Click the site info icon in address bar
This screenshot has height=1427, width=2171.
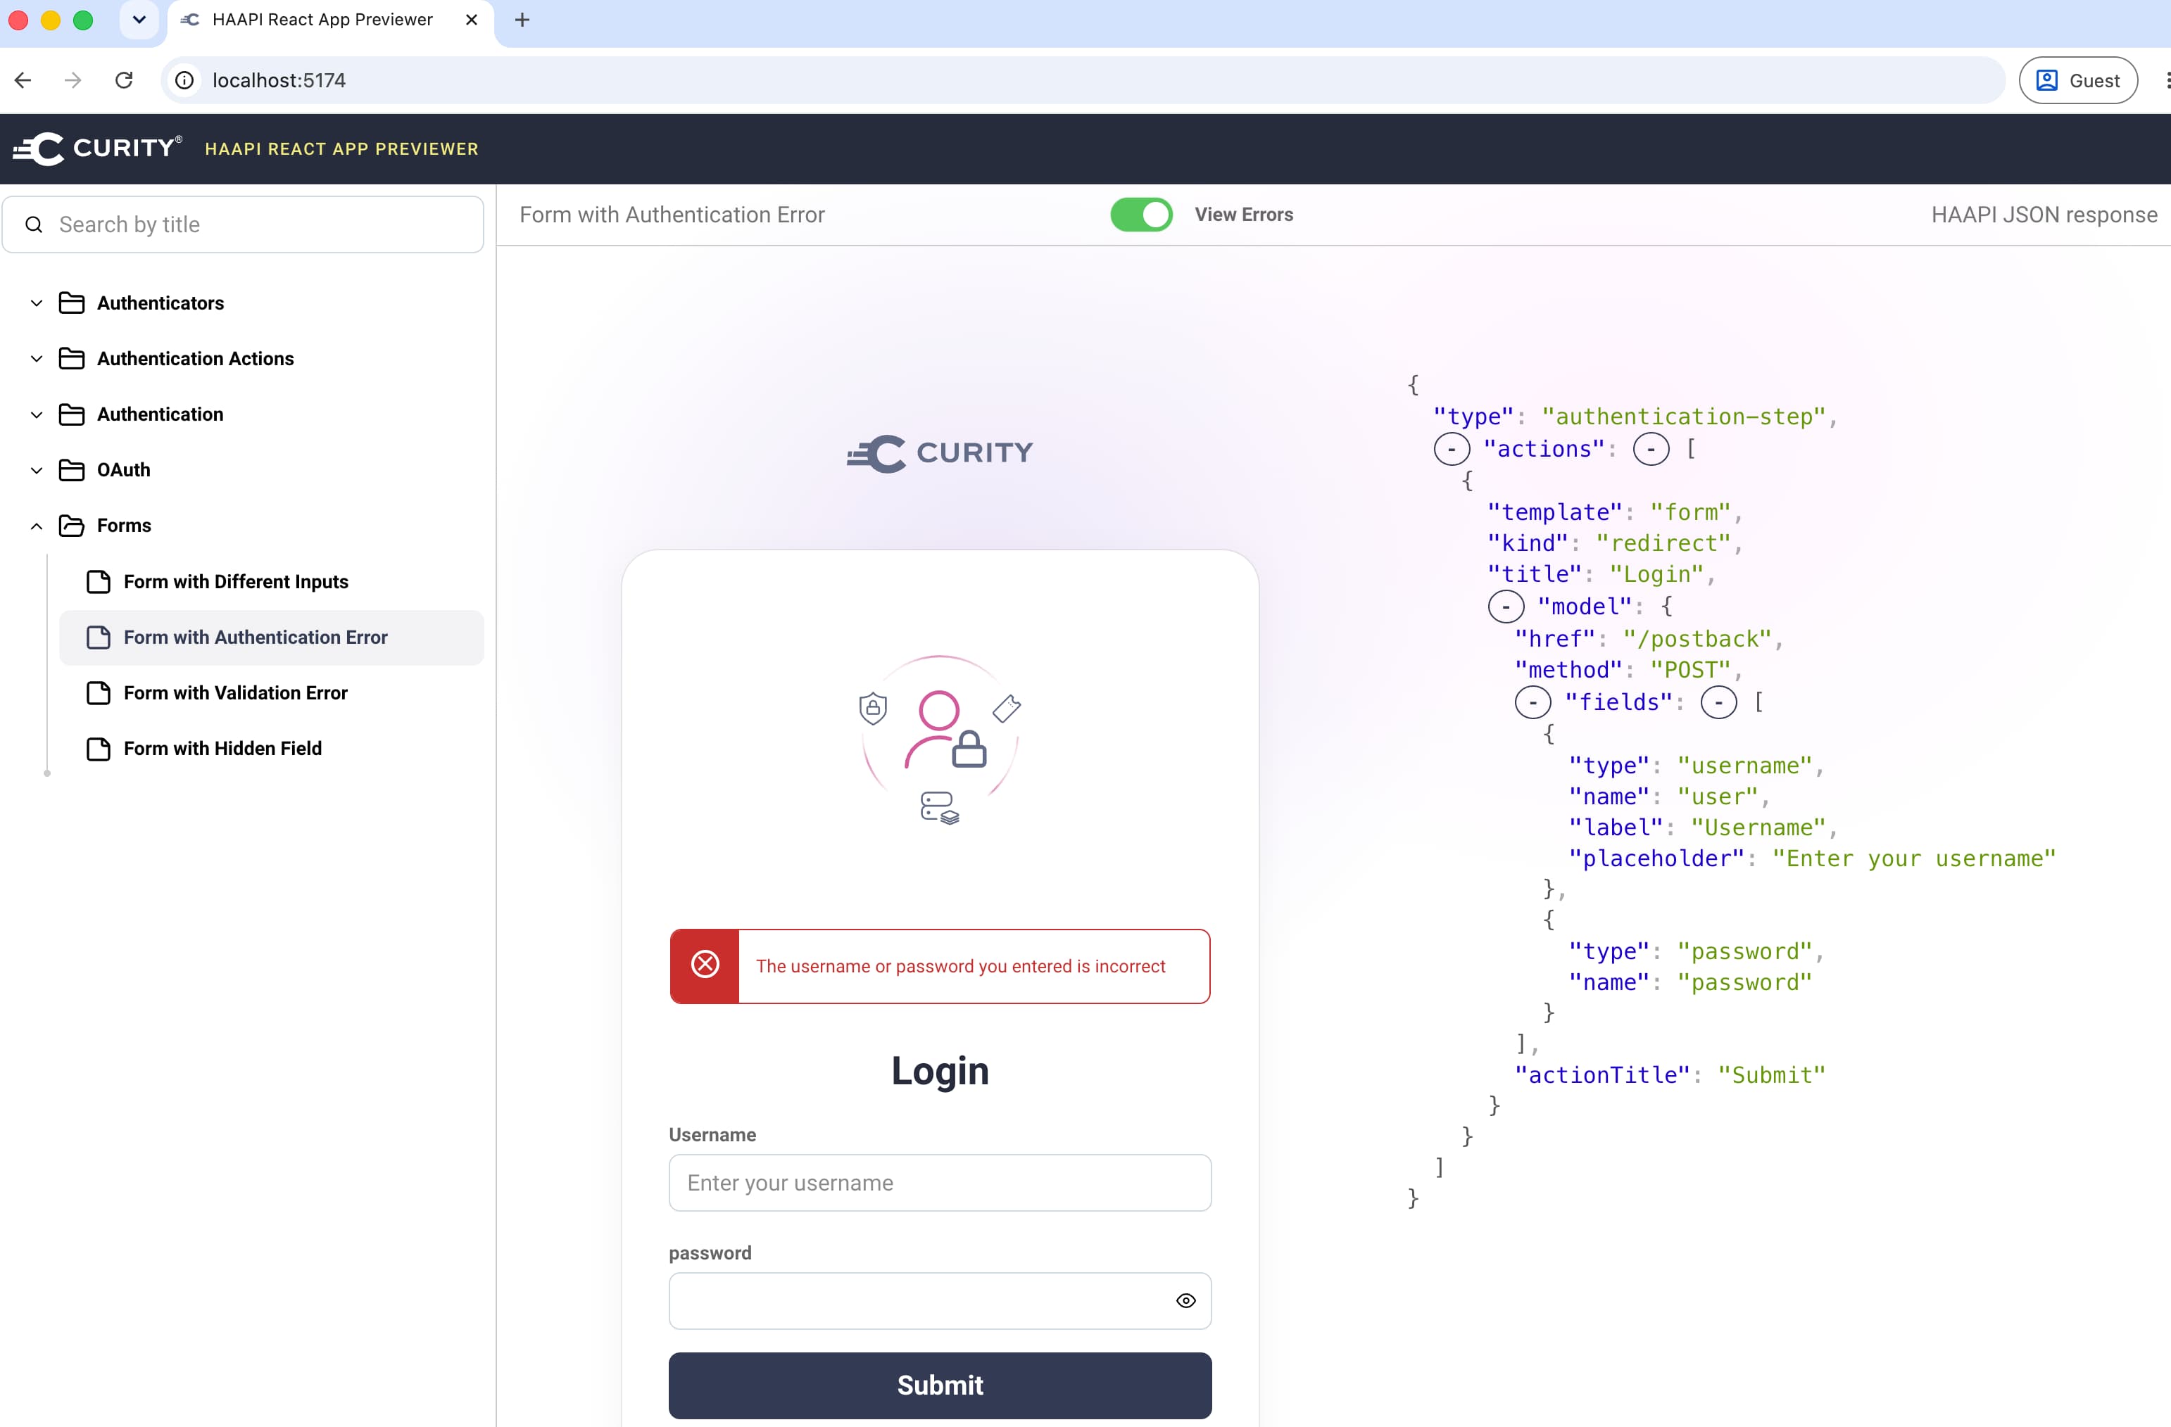[x=184, y=80]
